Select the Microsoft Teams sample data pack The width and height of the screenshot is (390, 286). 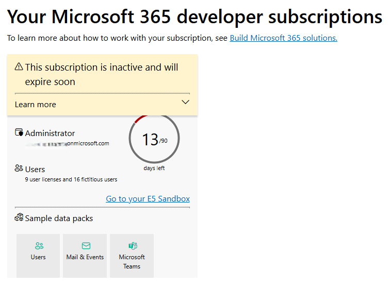[132, 256]
